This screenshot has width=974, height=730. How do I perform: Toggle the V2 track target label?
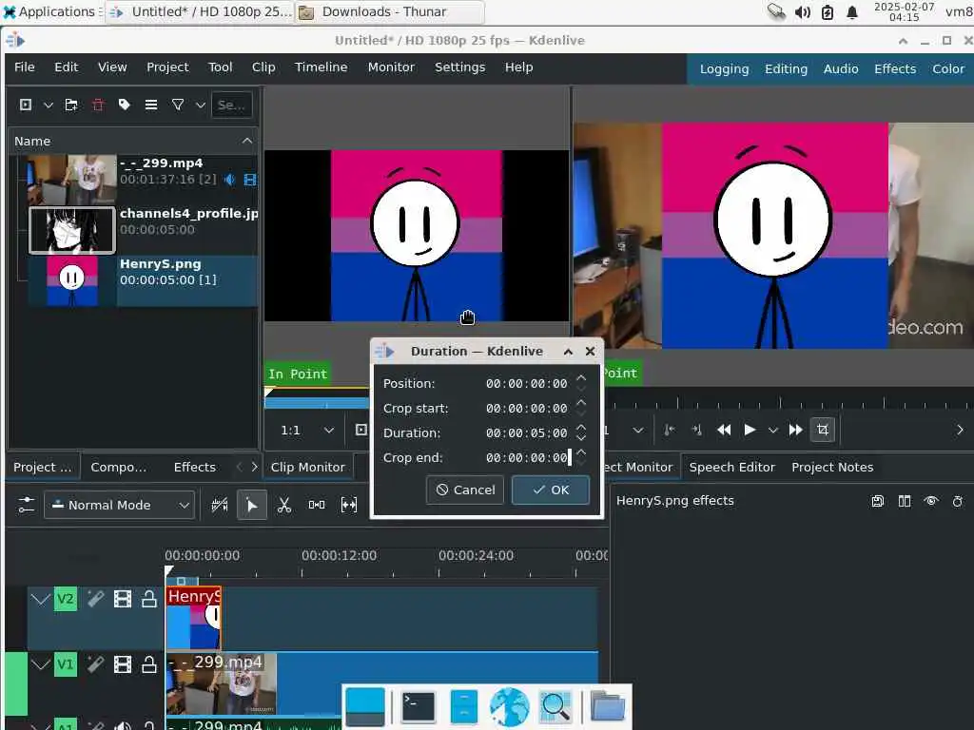pos(66,599)
